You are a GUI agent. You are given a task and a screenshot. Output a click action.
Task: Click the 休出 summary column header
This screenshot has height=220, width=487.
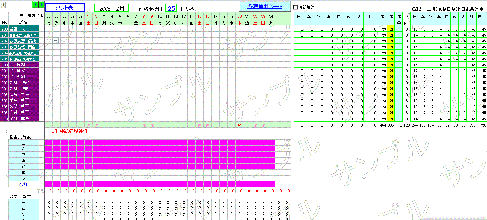pos(399,19)
